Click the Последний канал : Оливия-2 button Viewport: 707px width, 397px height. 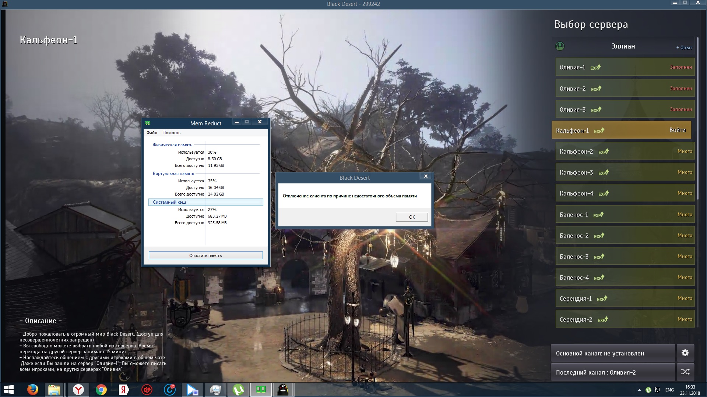pos(613,372)
